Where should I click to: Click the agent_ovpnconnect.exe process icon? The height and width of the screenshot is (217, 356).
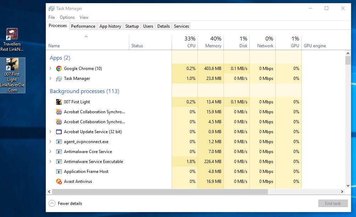click(59, 142)
